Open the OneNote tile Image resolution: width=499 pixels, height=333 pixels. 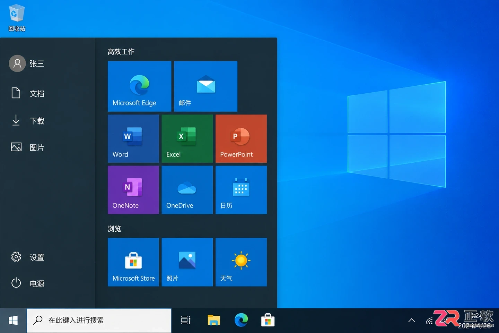pyautogui.click(x=133, y=190)
